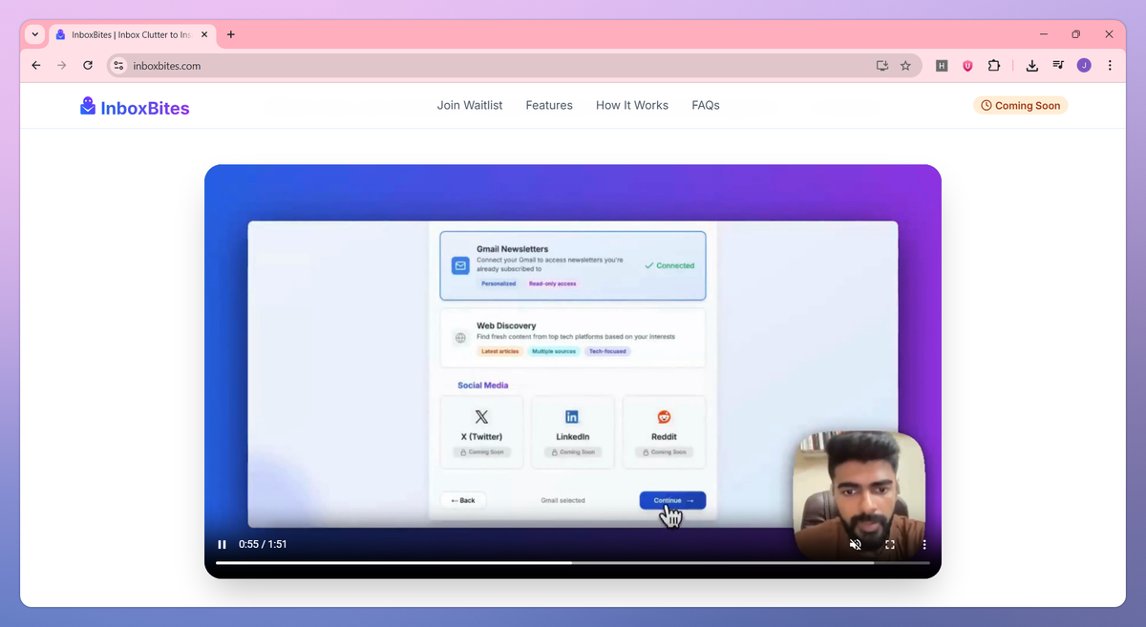Image resolution: width=1146 pixels, height=627 pixels.
Task: Pause the video with pause button
Action: (223, 545)
